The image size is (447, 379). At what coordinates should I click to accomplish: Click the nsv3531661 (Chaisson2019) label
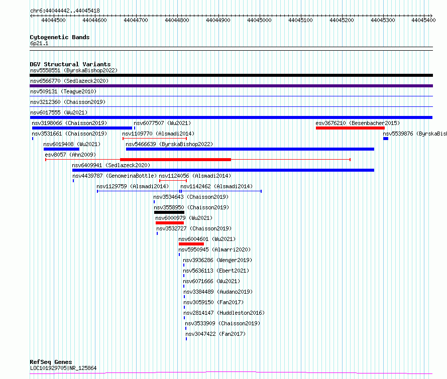tap(69, 134)
